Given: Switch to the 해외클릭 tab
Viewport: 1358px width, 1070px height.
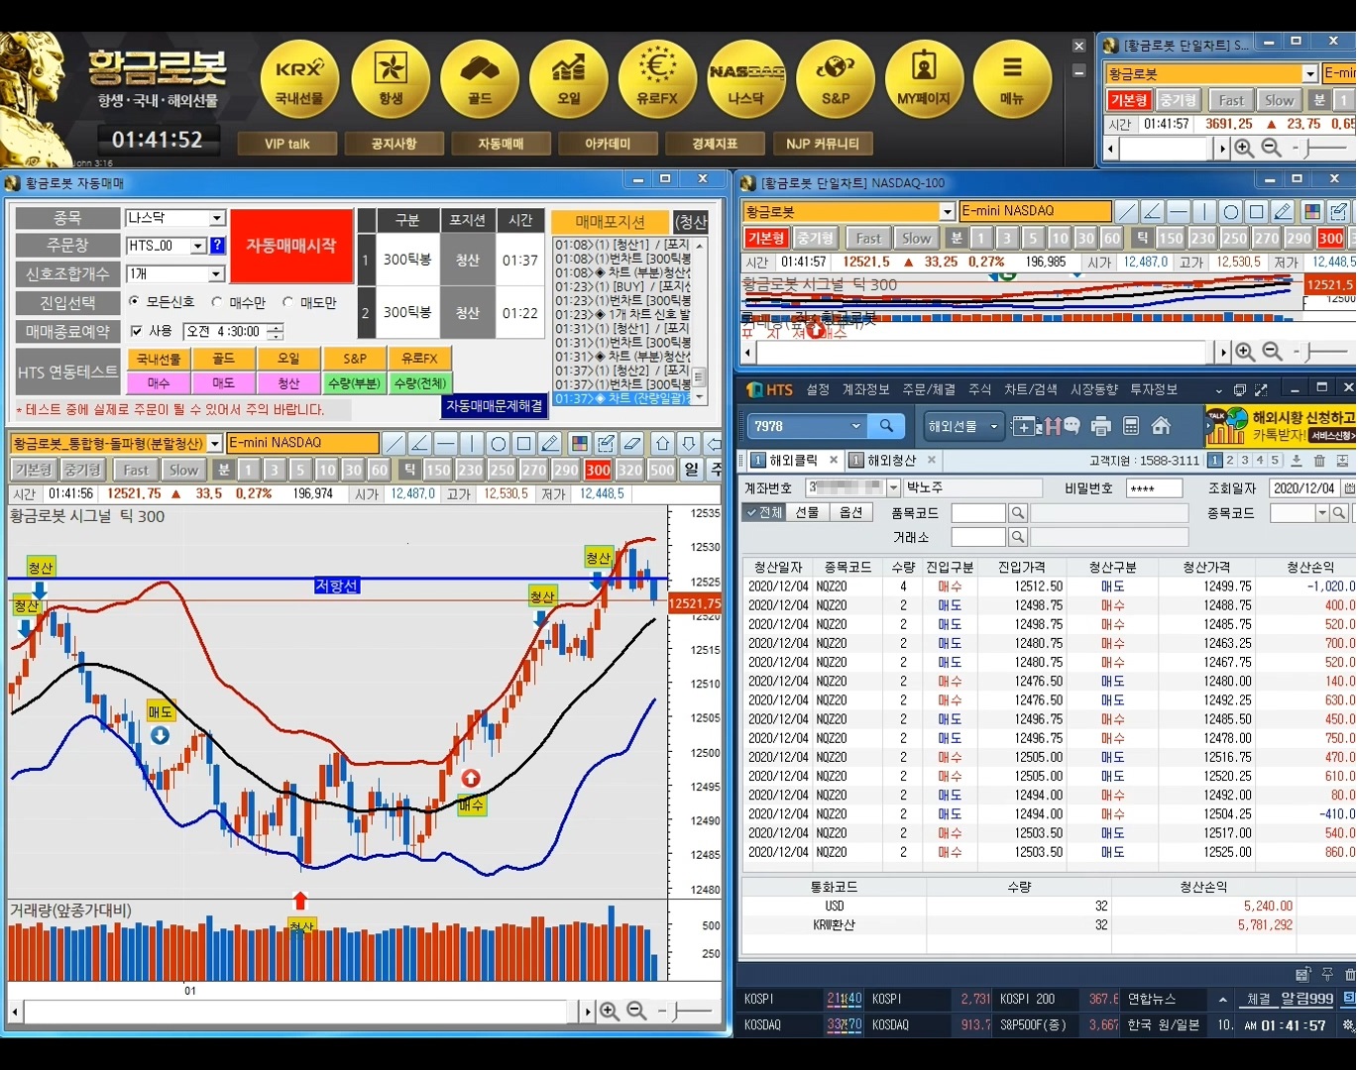Looking at the screenshot, I should (793, 460).
